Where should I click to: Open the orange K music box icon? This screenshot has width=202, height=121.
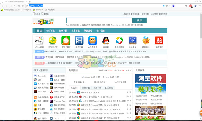[146, 40]
